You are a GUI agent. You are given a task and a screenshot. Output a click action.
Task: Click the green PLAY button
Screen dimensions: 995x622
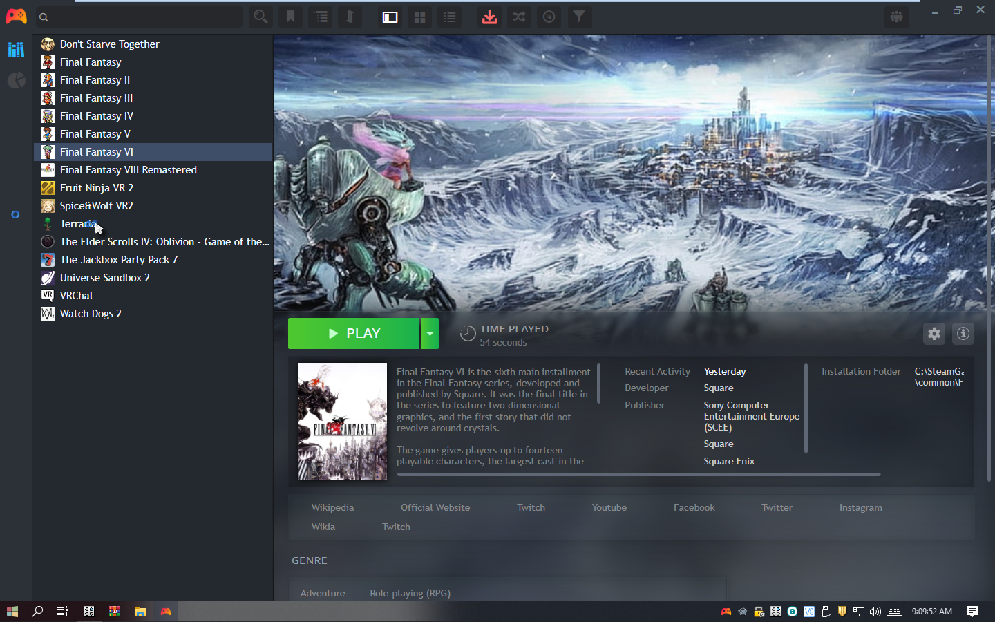[x=354, y=334]
